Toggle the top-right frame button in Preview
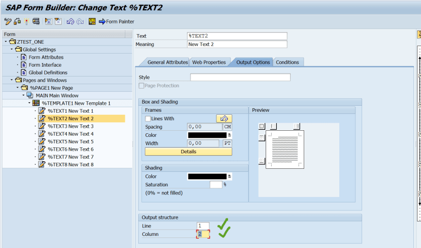The image size is (421, 248). 297,126
